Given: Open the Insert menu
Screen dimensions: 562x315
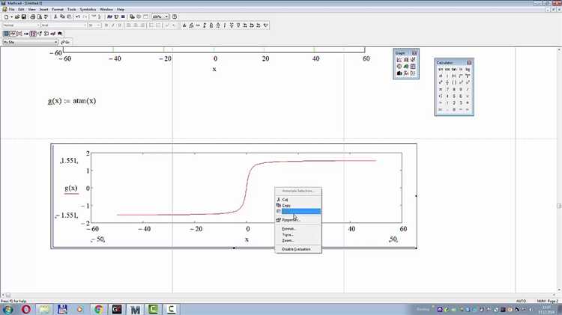Looking at the screenshot, I should (x=43, y=9).
